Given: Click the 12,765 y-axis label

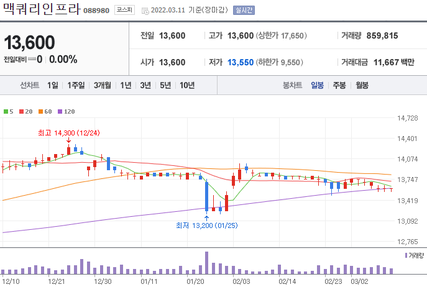Looking at the screenshot, I should pos(407,242).
